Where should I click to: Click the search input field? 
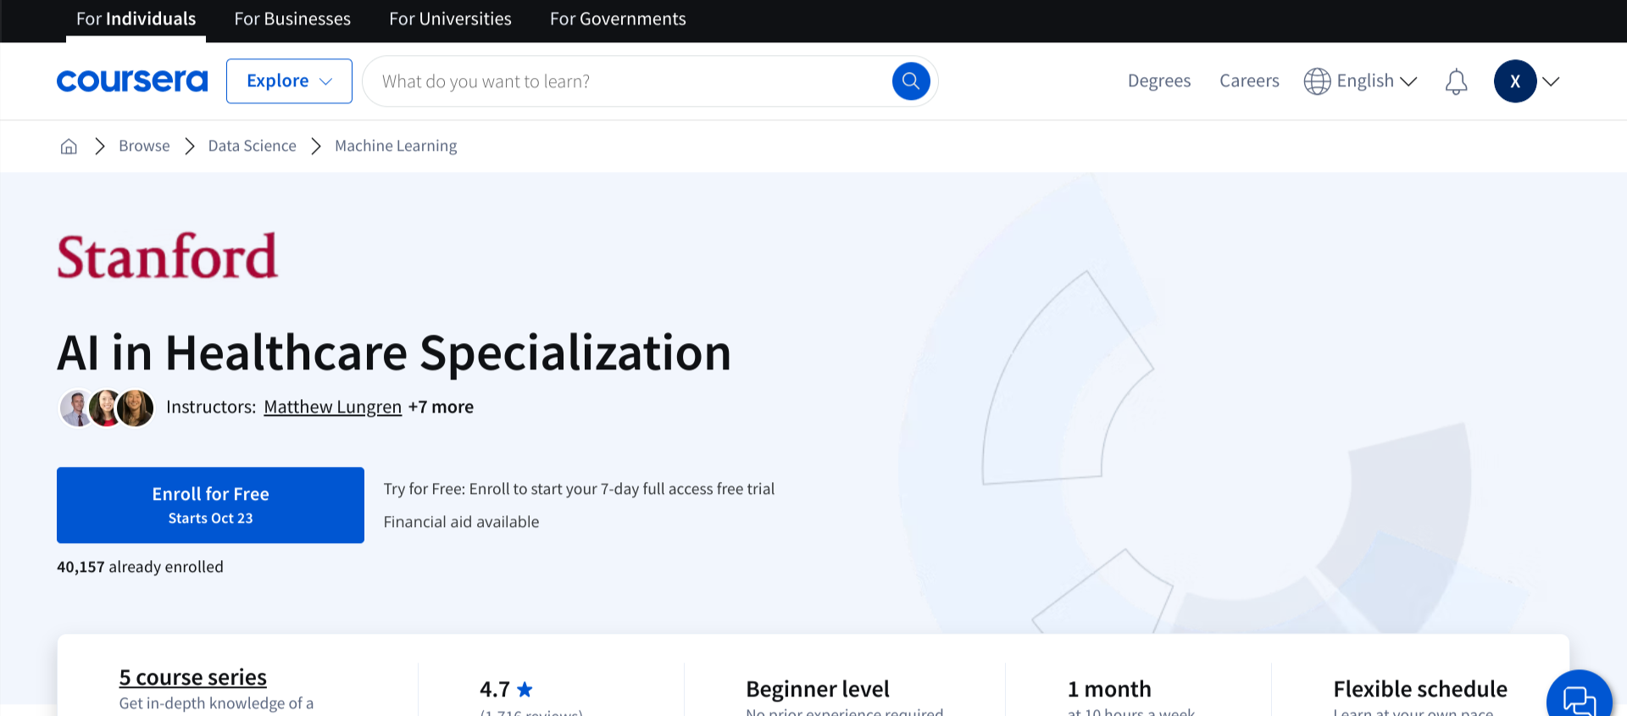(x=627, y=81)
